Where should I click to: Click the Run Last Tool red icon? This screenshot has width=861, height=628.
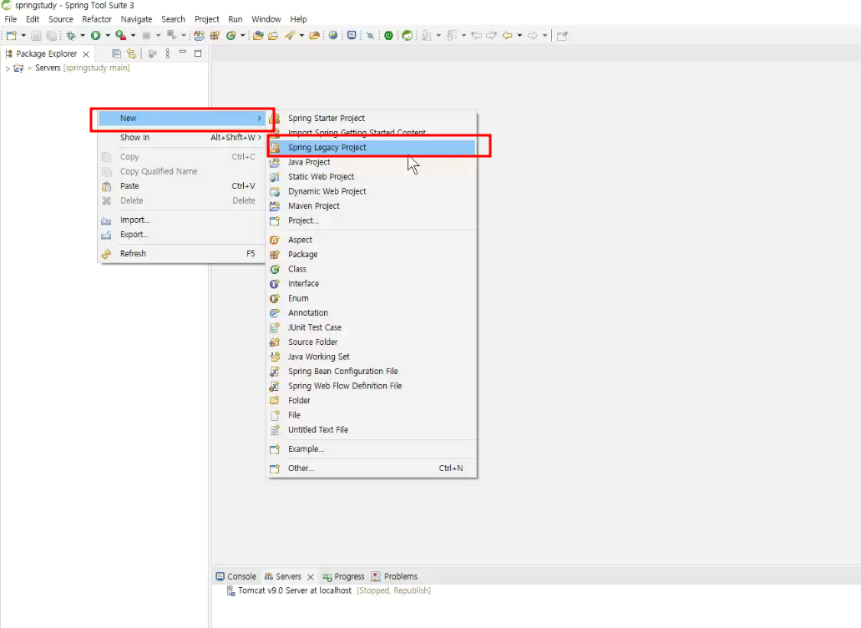coord(120,36)
